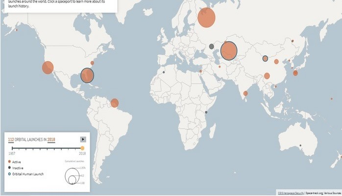The image size is (342, 196).
Task: Click the outlined Florida spaceport circle
Action: (87, 75)
